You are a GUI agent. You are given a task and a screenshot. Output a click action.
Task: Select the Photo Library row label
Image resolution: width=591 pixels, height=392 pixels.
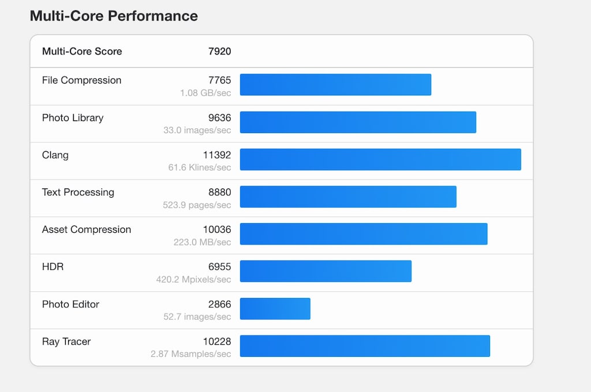(x=72, y=118)
